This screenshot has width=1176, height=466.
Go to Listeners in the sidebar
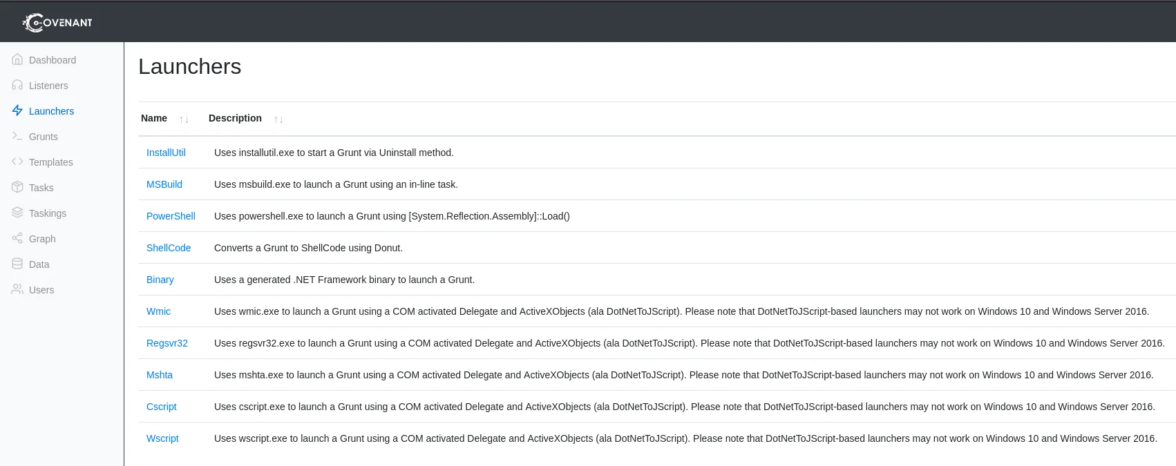coord(48,86)
